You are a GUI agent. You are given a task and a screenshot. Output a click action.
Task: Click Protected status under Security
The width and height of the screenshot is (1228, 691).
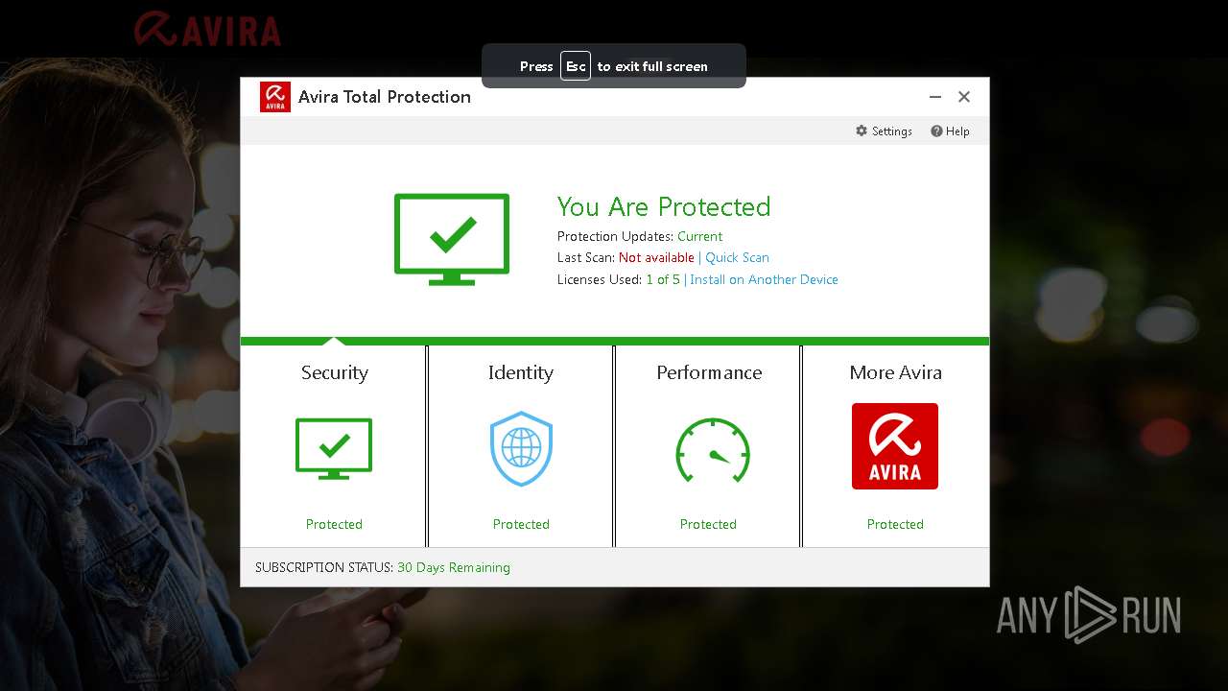coord(334,524)
